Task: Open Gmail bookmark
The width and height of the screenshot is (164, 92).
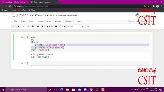Action: pos(13,10)
